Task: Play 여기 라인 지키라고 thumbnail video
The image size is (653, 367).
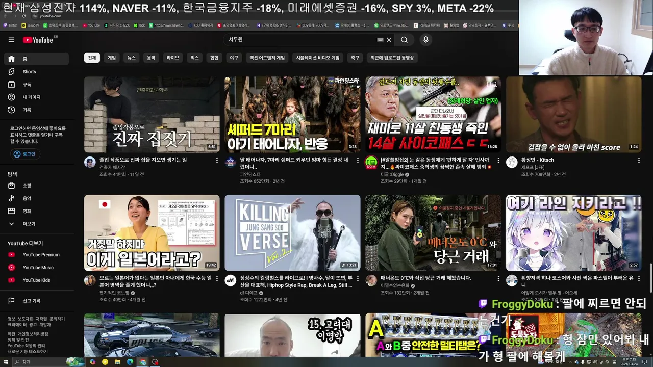Action: pos(573,232)
